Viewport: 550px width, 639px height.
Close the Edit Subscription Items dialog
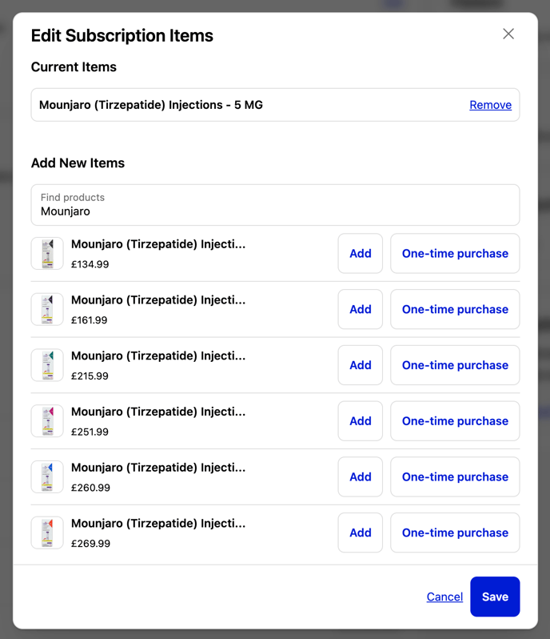coord(508,34)
